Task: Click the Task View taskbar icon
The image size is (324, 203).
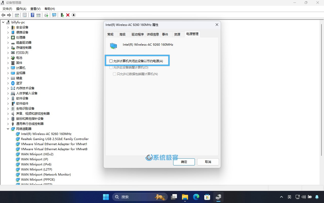Action: (x=174, y=197)
